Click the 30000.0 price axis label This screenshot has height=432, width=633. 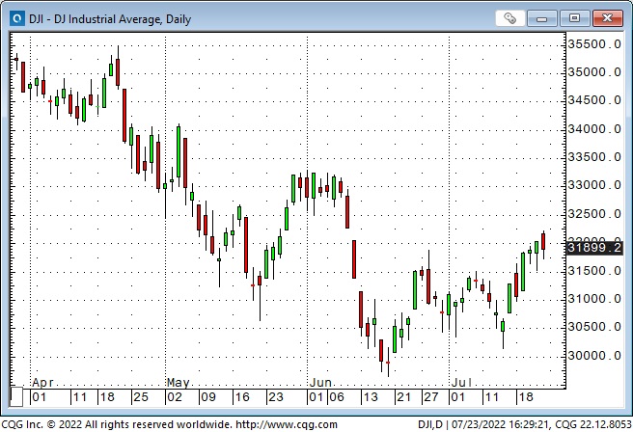(594, 356)
